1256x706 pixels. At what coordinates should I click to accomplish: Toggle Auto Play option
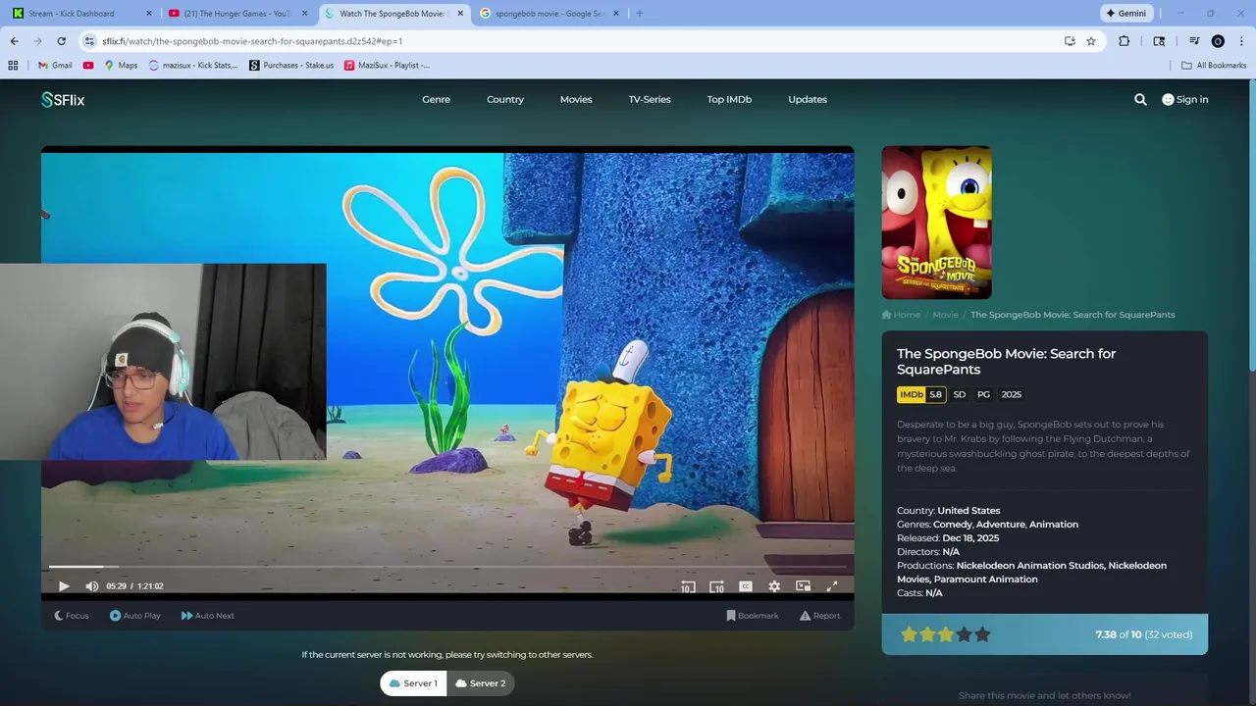135,616
